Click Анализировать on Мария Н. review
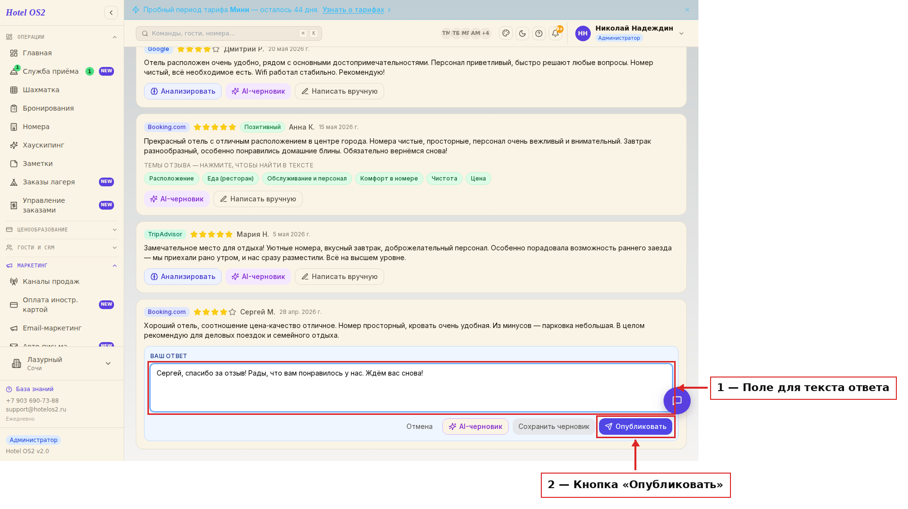Screen dimensions: 908x509 point(183,277)
